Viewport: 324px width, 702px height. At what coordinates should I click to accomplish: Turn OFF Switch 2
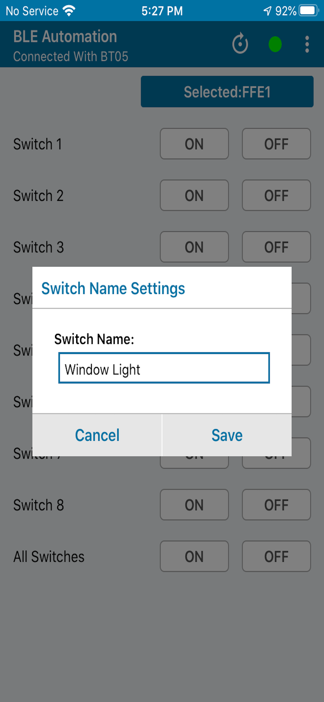pyautogui.click(x=276, y=195)
